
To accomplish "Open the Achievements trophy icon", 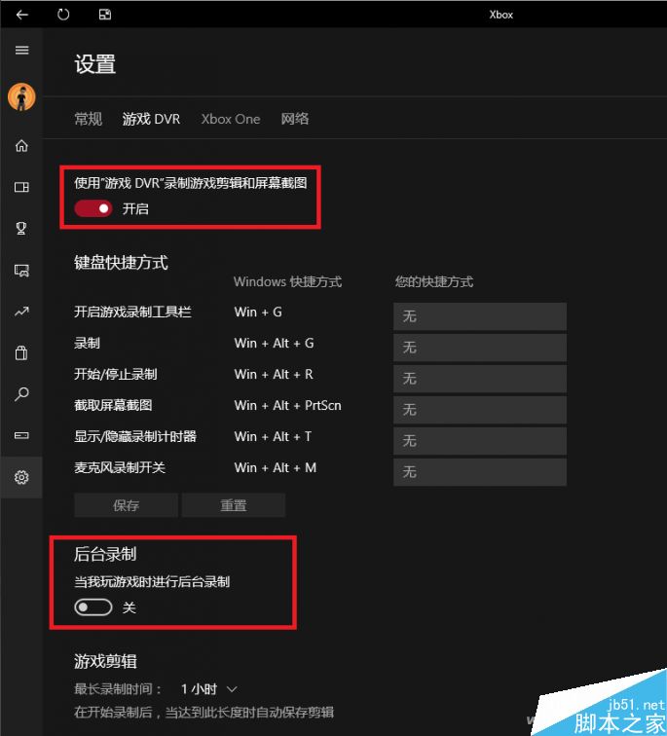I will pyautogui.click(x=21, y=229).
